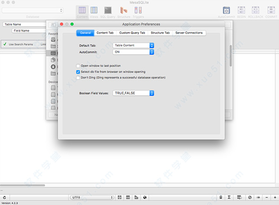Click the ROLLBACK transaction icon
The image size is (279, 205).
click(255, 10)
